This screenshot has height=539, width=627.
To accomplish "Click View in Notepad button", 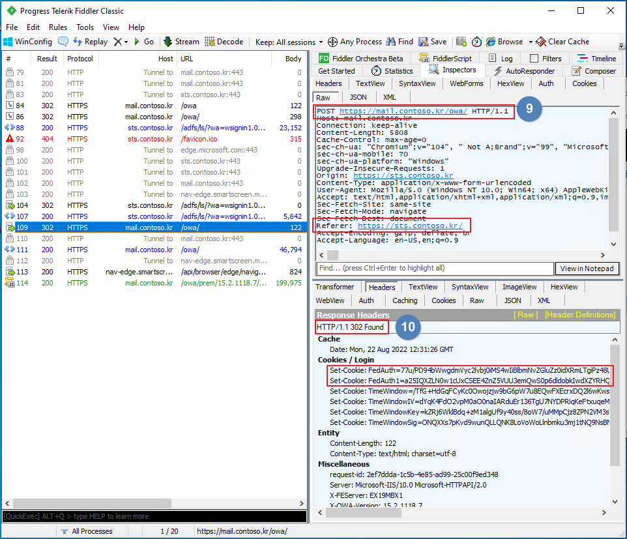I will [x=587, y=269].
